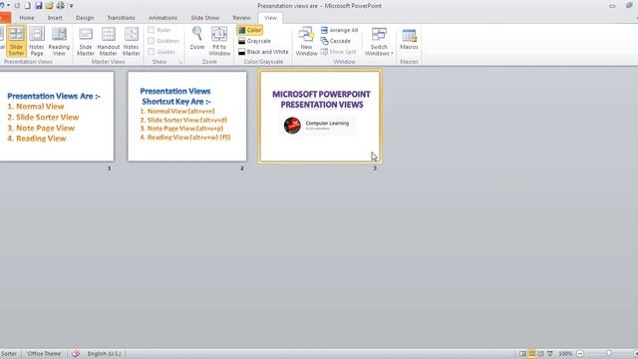Screen dimensions: 638x359
Task: Switch to Black and White mode
Action: click(x=263, y=52)
